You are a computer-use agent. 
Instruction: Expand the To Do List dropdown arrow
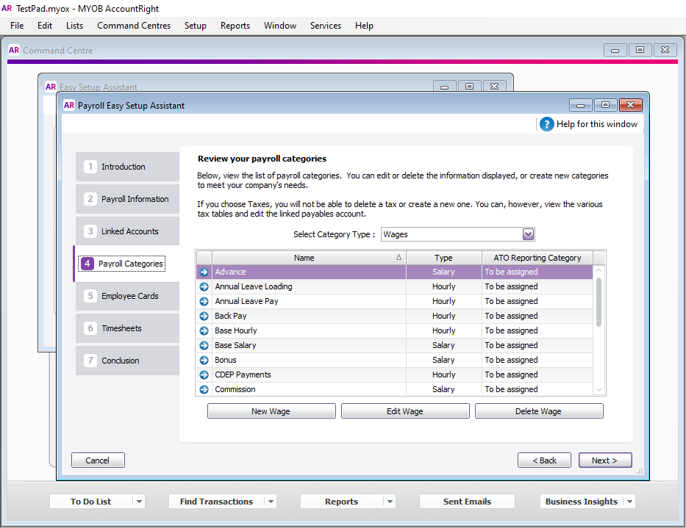[x=139, y=502]
